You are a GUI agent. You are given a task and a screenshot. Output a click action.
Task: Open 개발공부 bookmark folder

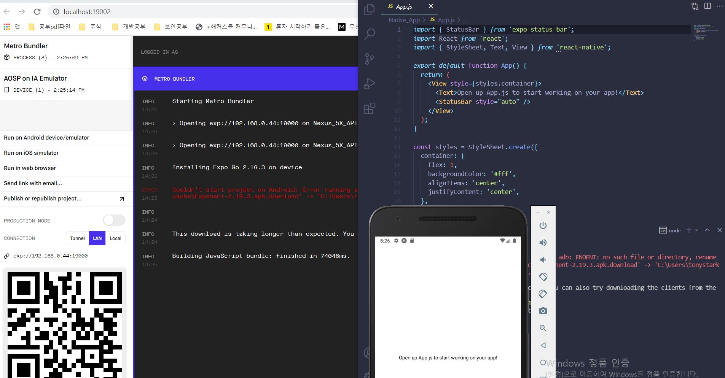129,27
